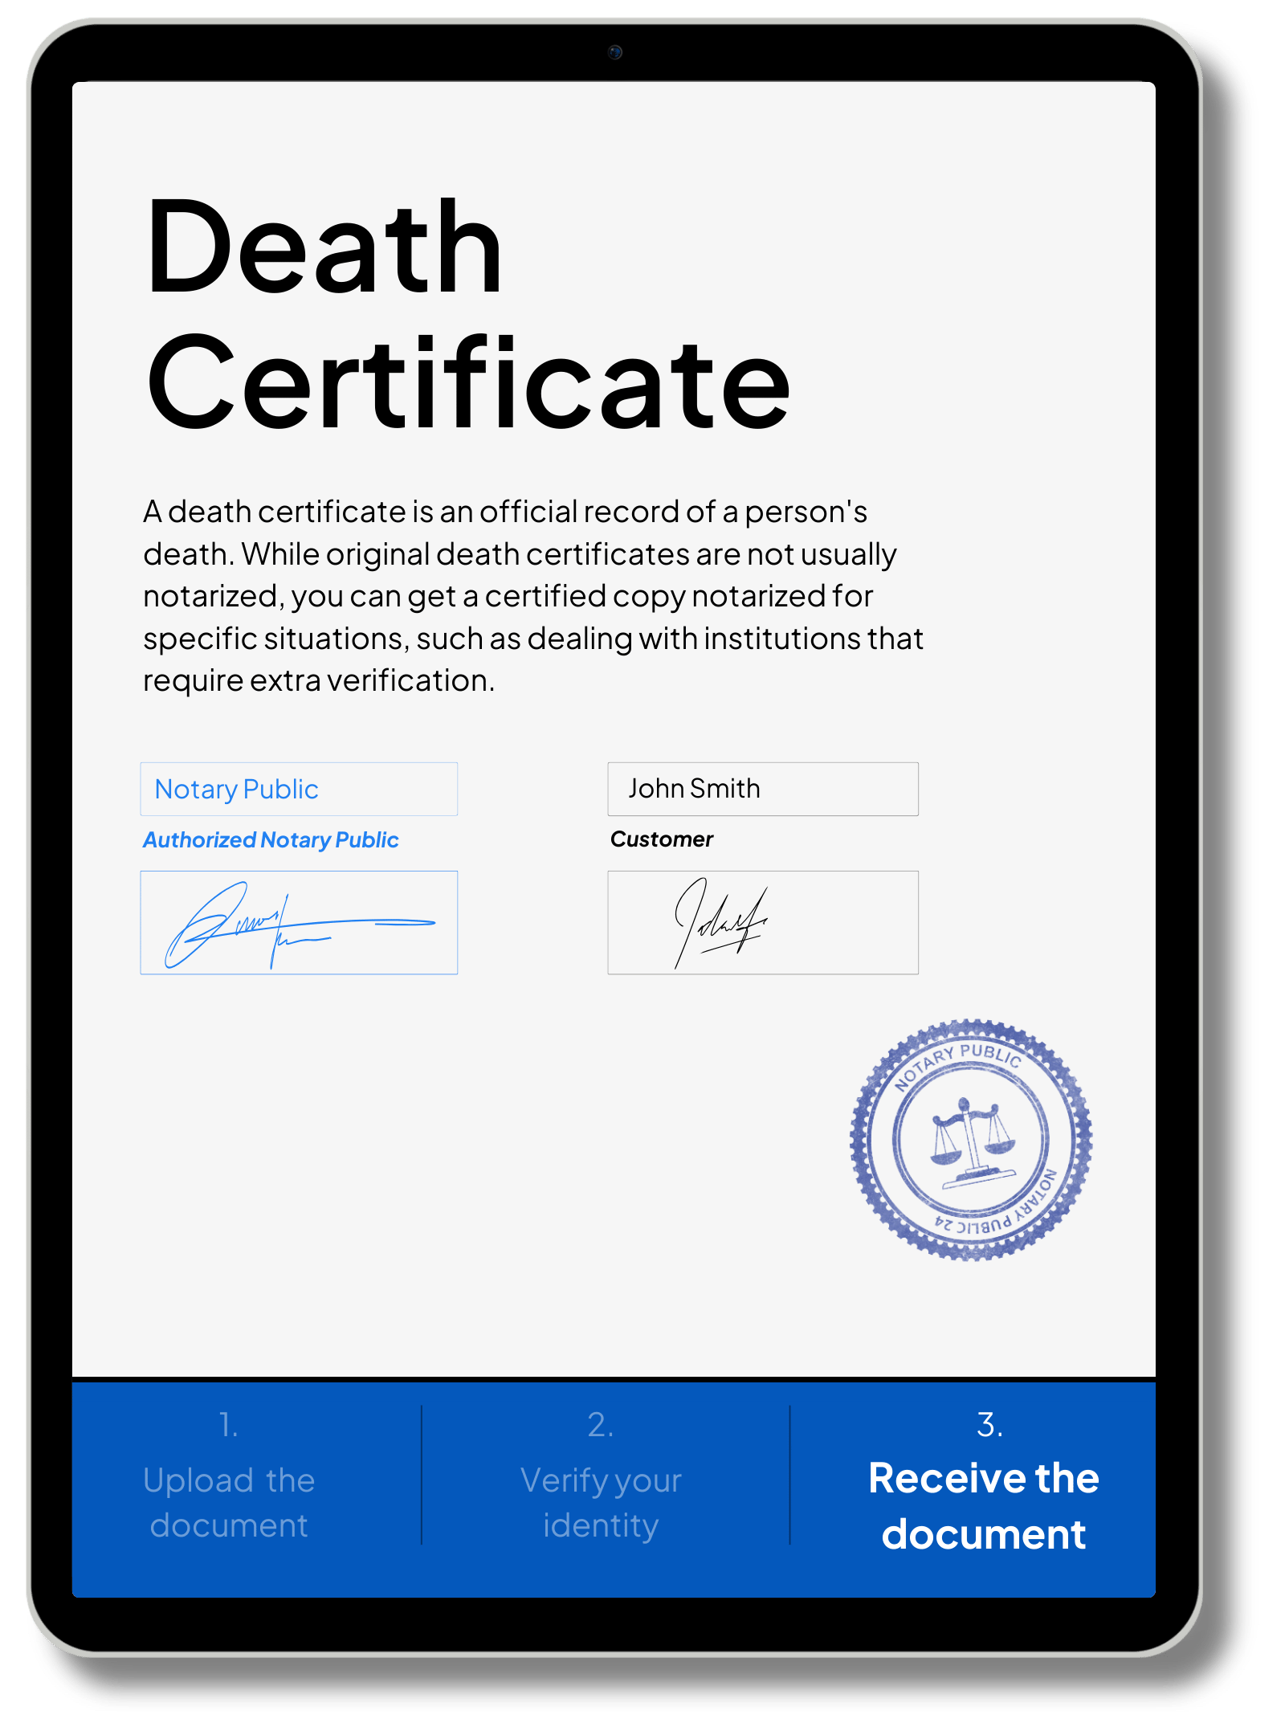1285x1735 pixels.
Task: Click the "Authorized Notary Public" blue label
Action: click(271, 840)
